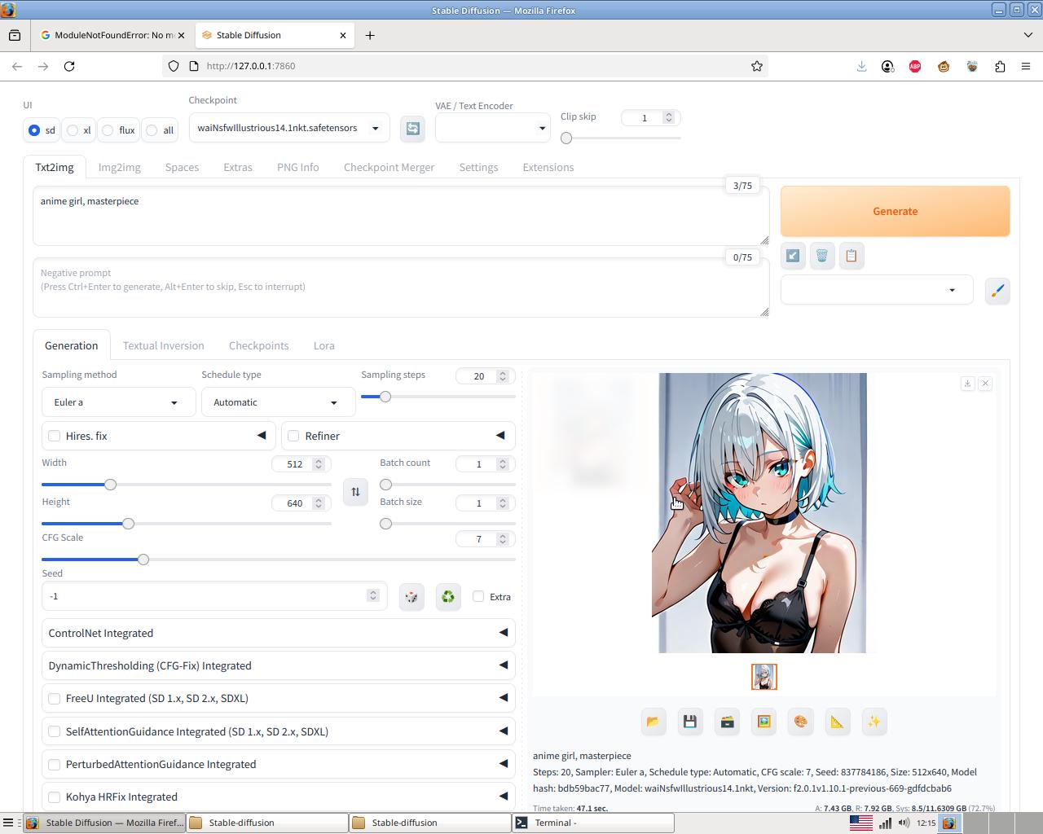1043x834 pixels.
Task: Open the Extensions tab
Action: coord(548,168)
